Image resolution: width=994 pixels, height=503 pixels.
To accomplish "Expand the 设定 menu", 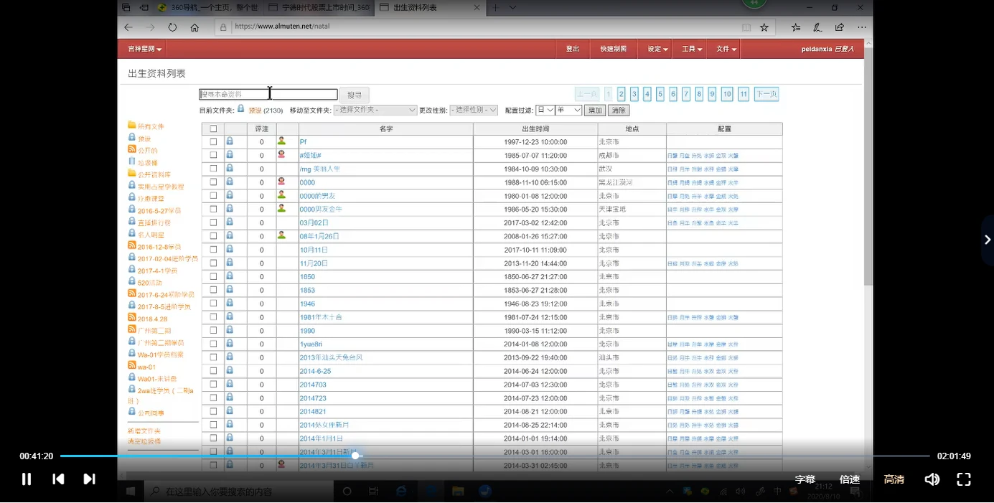I will (x=657, y=49).
